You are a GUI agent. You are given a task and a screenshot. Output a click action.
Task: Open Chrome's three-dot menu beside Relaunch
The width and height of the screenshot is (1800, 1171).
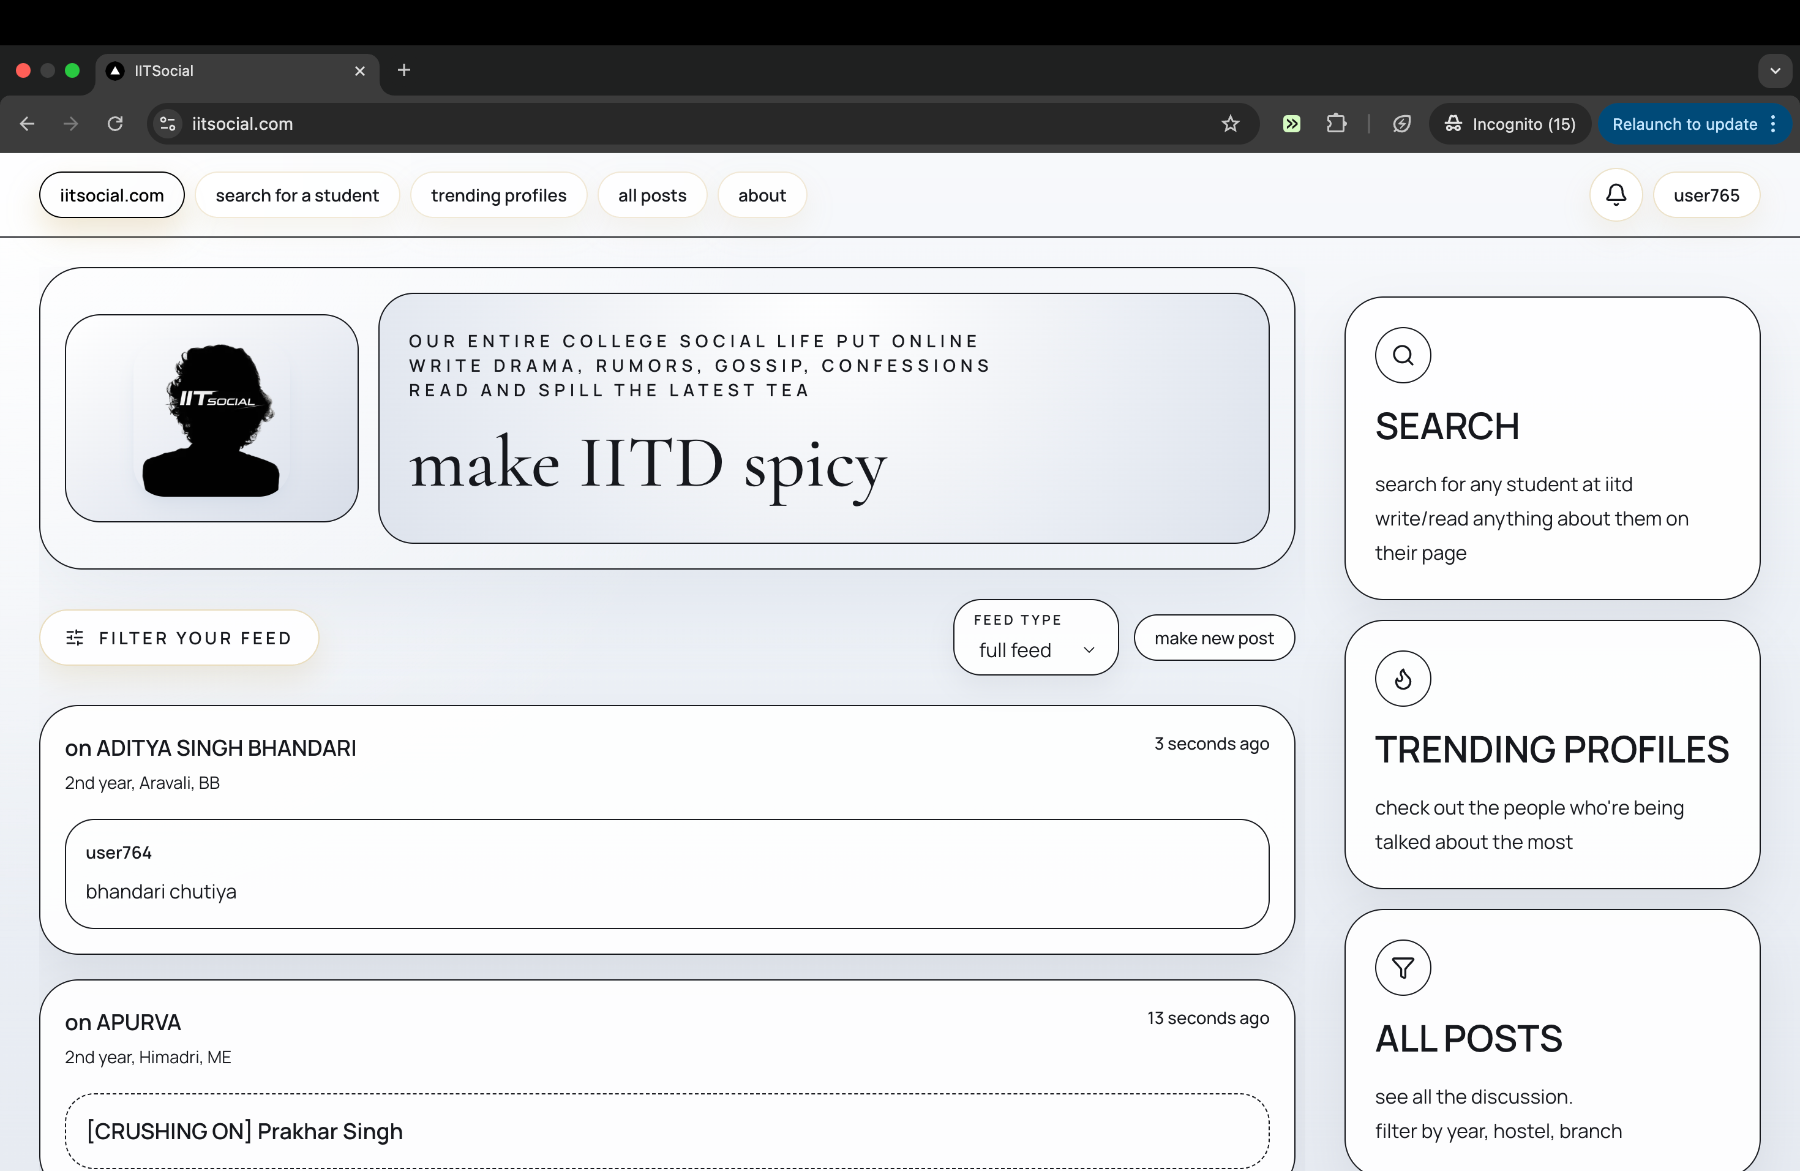1774,124
